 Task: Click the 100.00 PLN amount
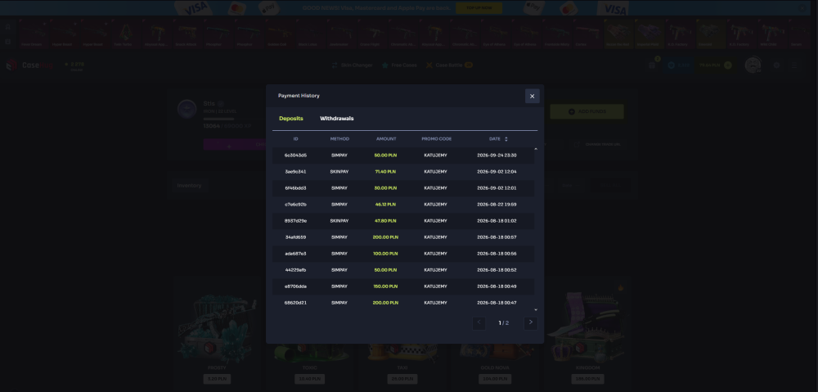(x=385, y=253)
